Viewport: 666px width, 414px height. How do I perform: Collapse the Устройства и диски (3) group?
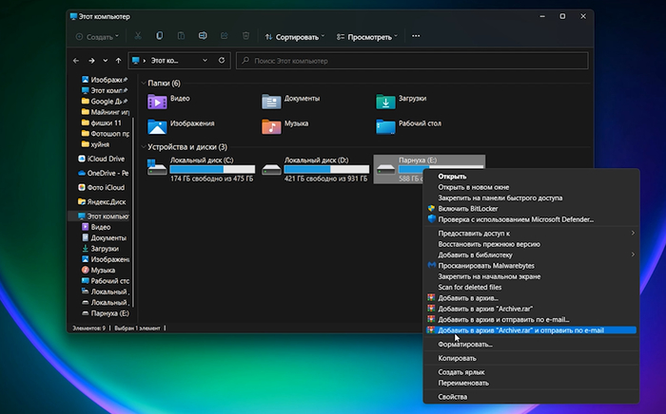143,147
